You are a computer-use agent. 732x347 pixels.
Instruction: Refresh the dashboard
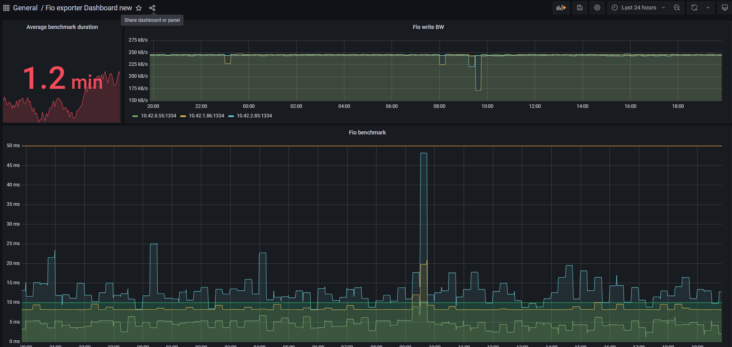coord(694,8)
